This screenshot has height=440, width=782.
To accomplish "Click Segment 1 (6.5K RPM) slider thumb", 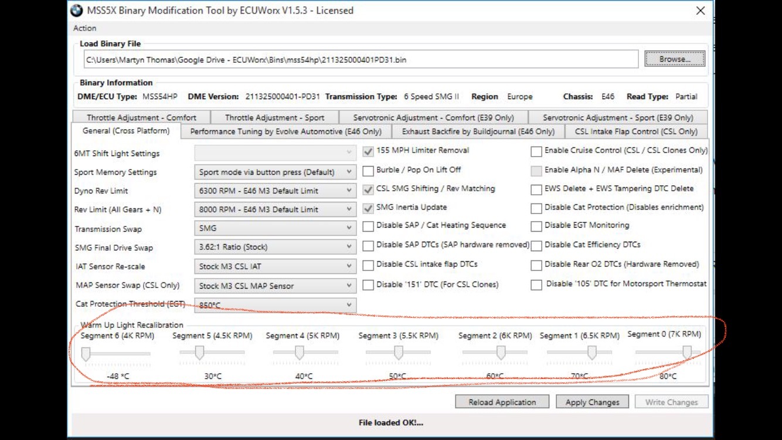I will point(592,353).
